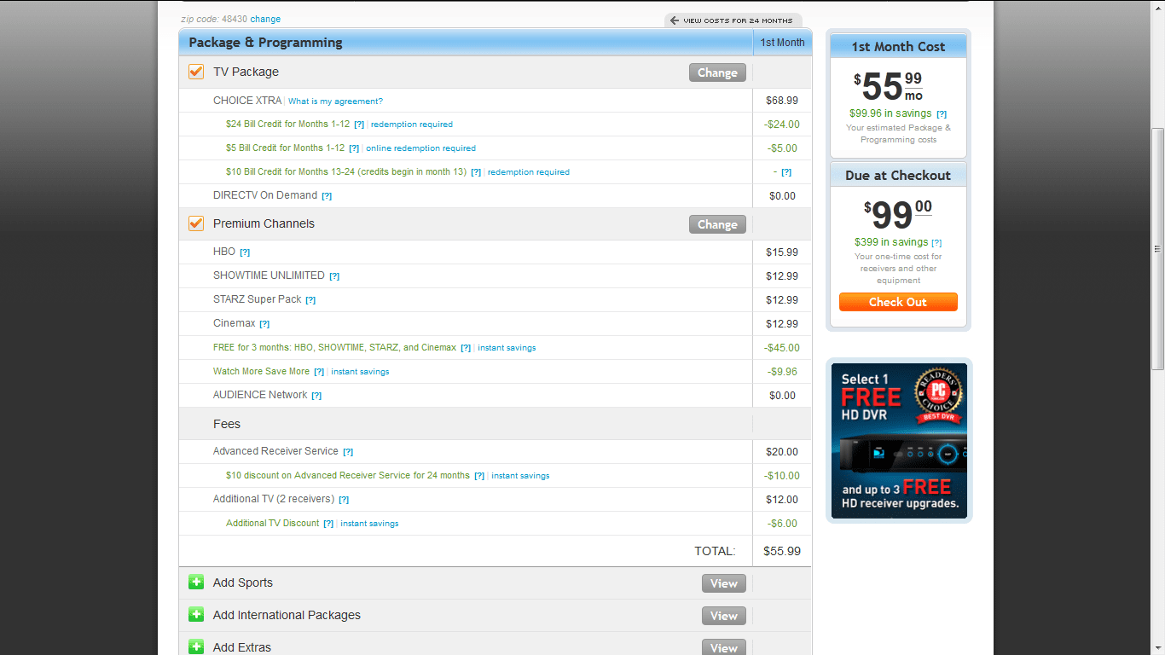Open help for STARZ Super Pack

[x=310, y=300]
